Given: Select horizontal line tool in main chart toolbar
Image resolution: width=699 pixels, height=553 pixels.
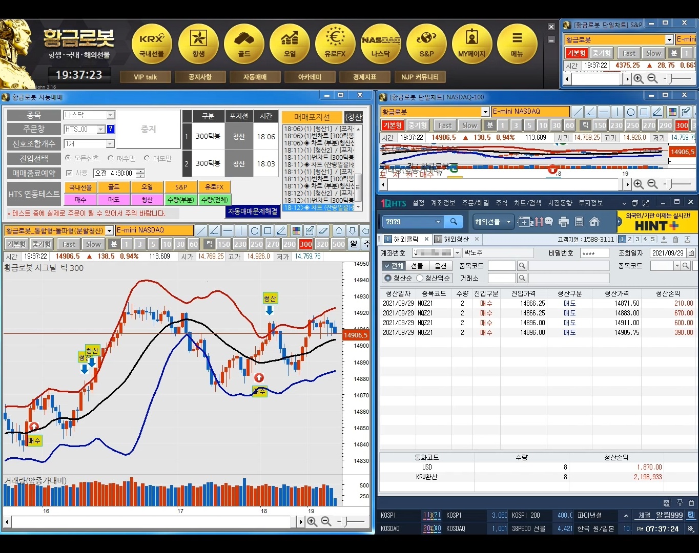Looking at the screenshot, I should click(x=228, y=230).
